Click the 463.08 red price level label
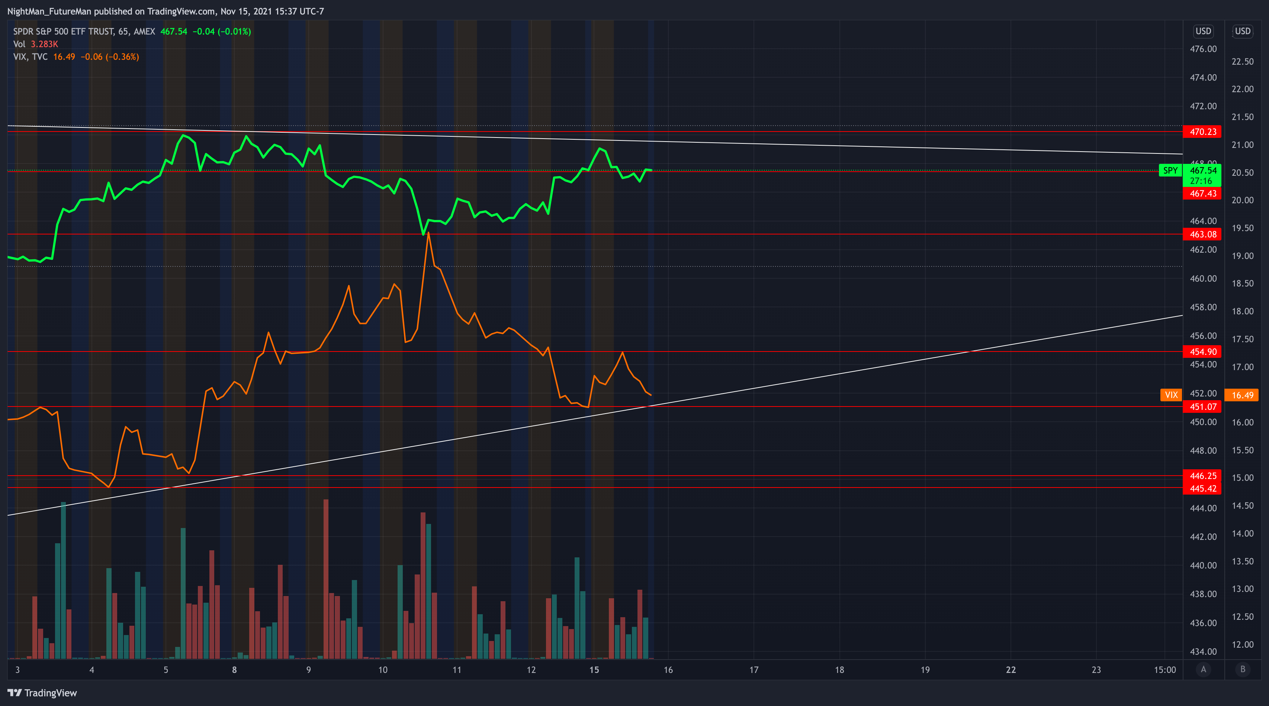 1202,234
